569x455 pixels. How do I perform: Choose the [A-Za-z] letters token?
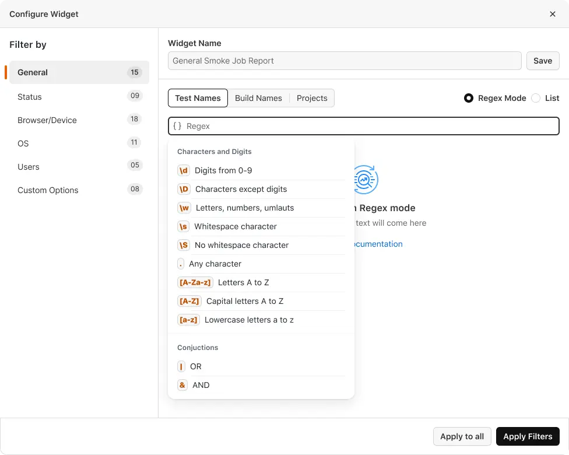click(x=195, y=282)
